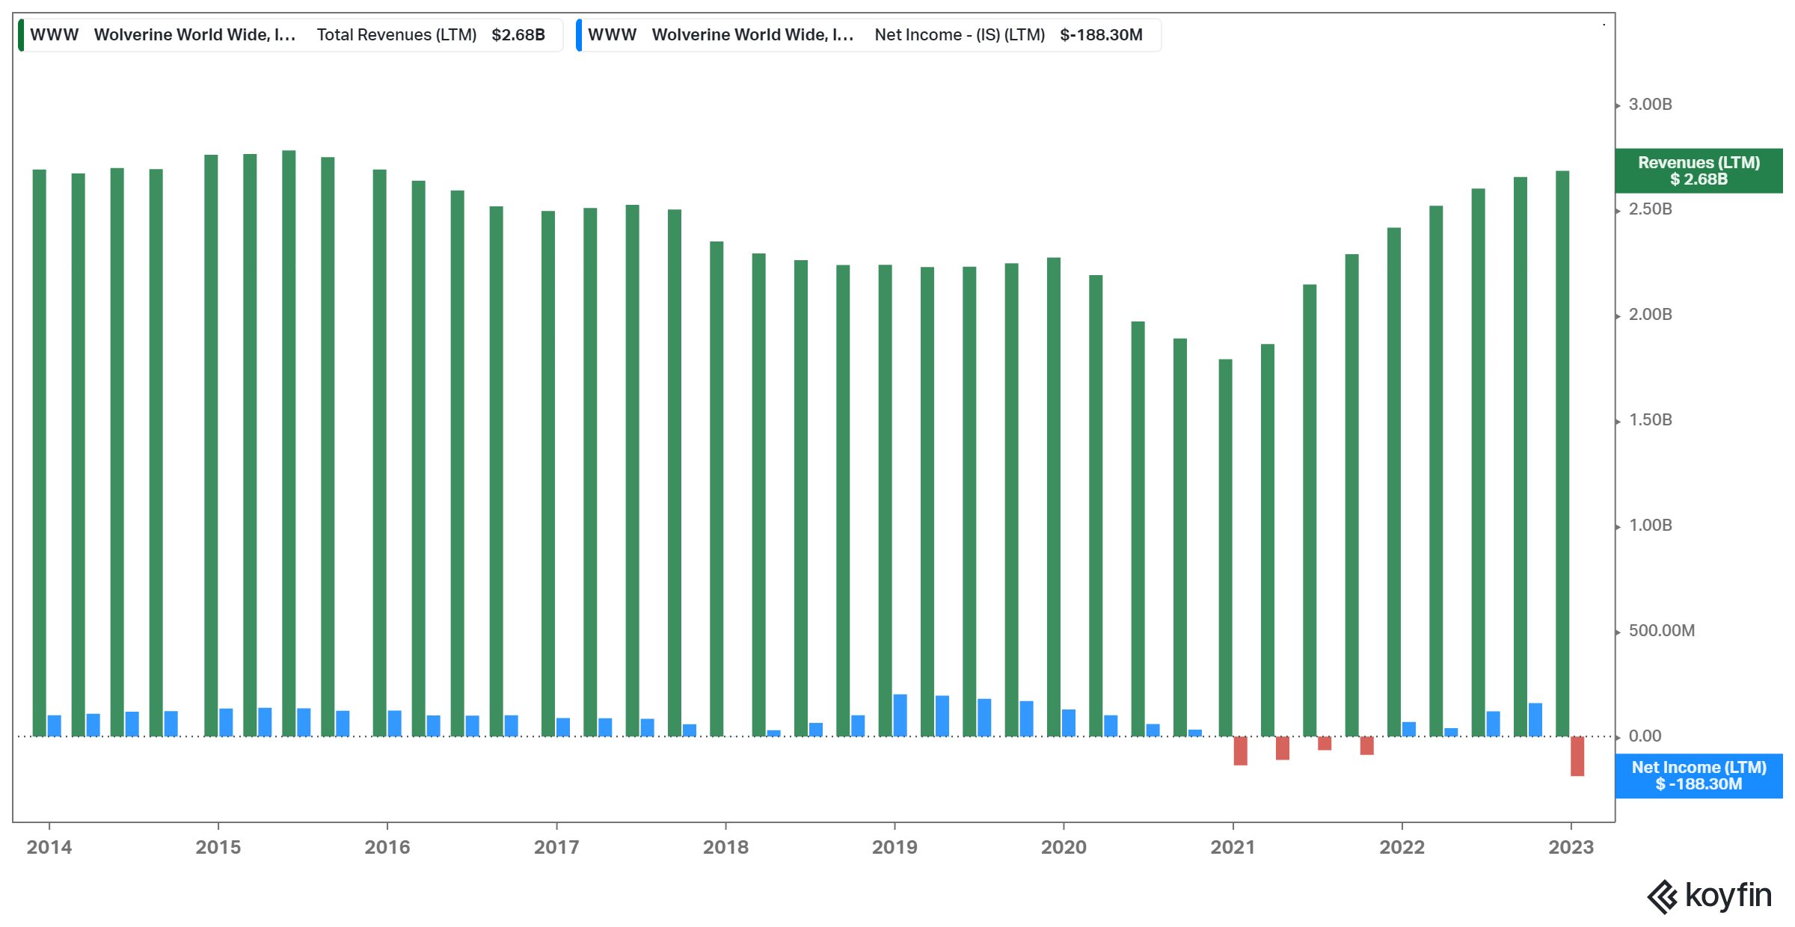
Task: Click the green Total Revenues legend swatch
Action: pyautogui.click(x=22, y=35)
